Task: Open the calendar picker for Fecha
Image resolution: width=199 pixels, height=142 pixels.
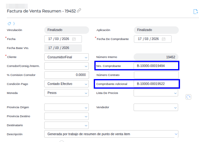Action: 74,39
